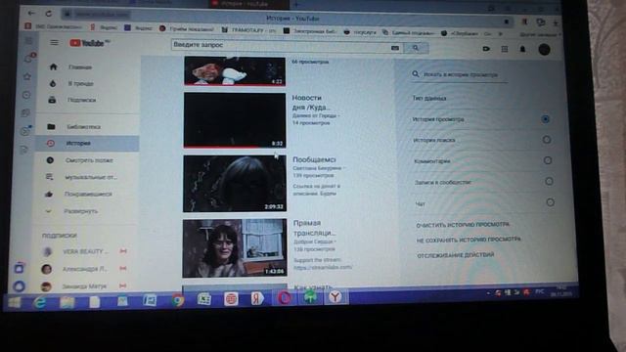This screenshot has height=352, width=626.
Task: Go back with browser back arrow
Action: (31, 13)
